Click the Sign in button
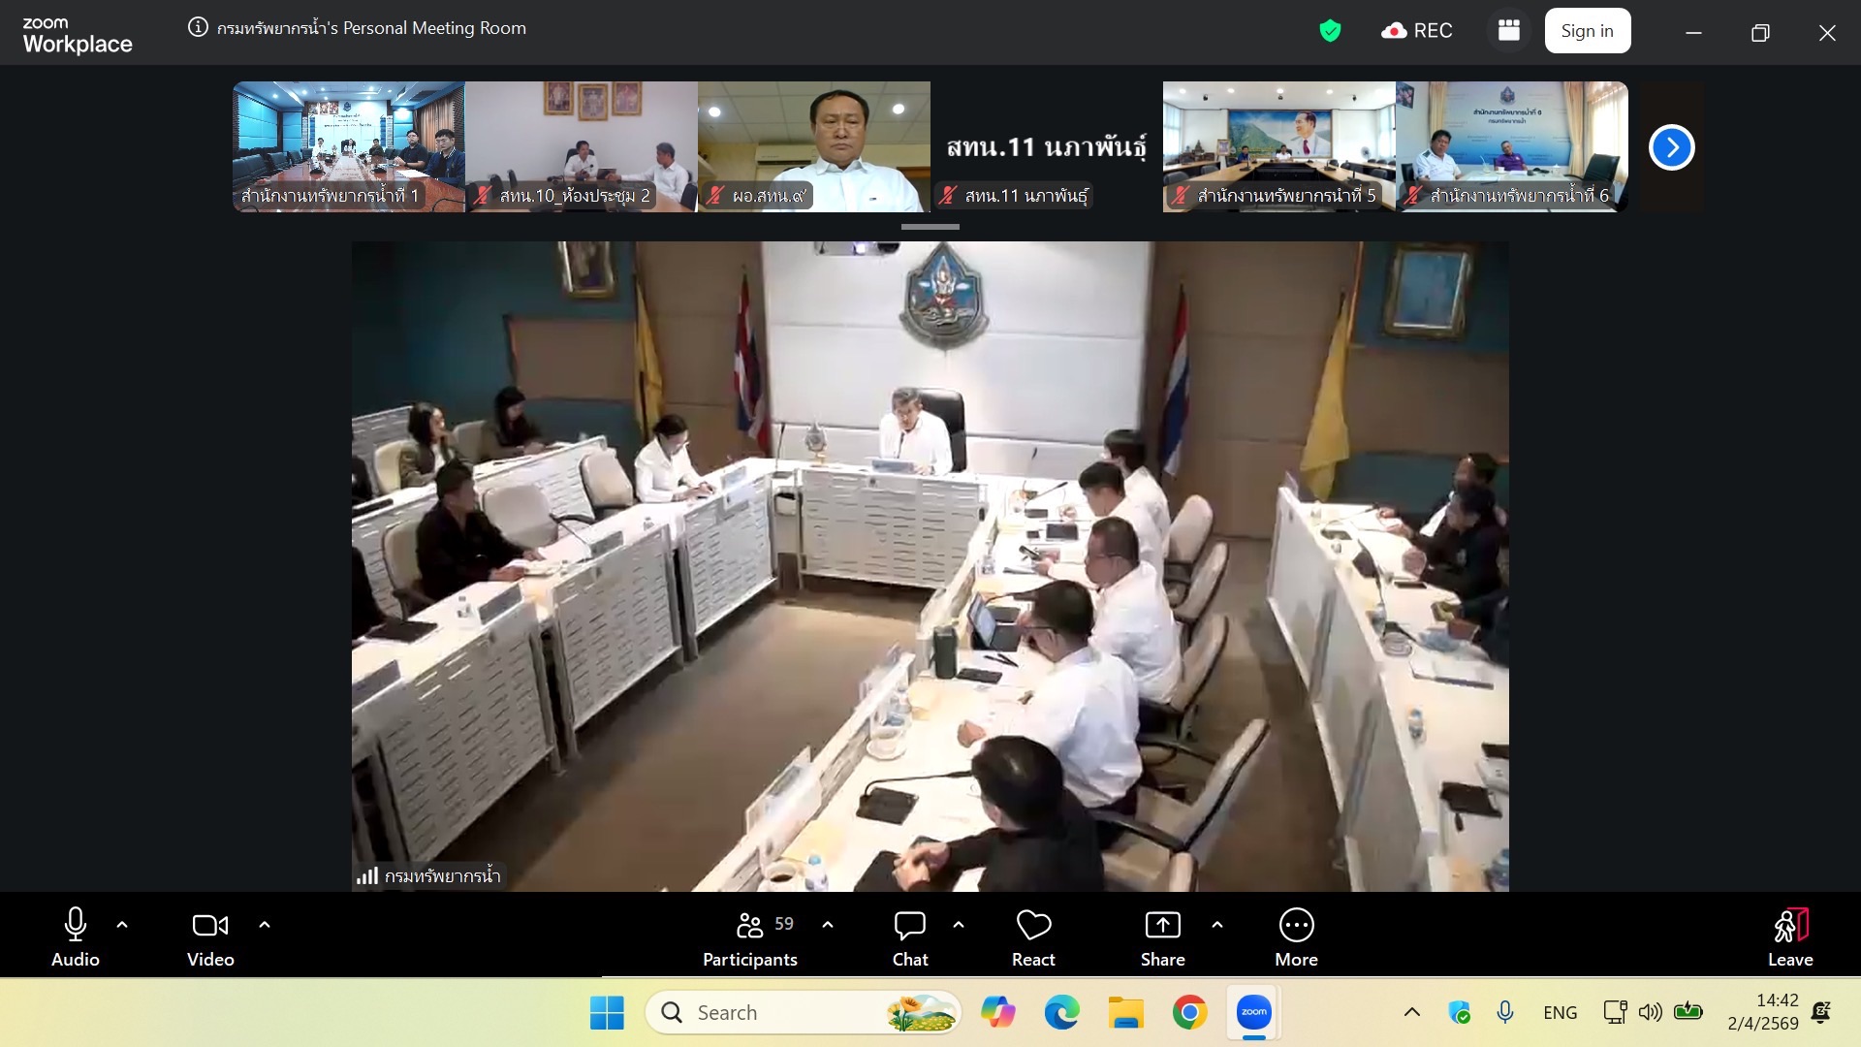 pyautogui.click(x=1587, y=31)
